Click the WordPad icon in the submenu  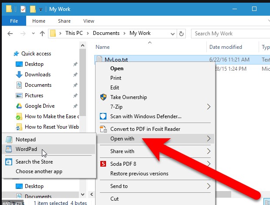tap(9, 149)
